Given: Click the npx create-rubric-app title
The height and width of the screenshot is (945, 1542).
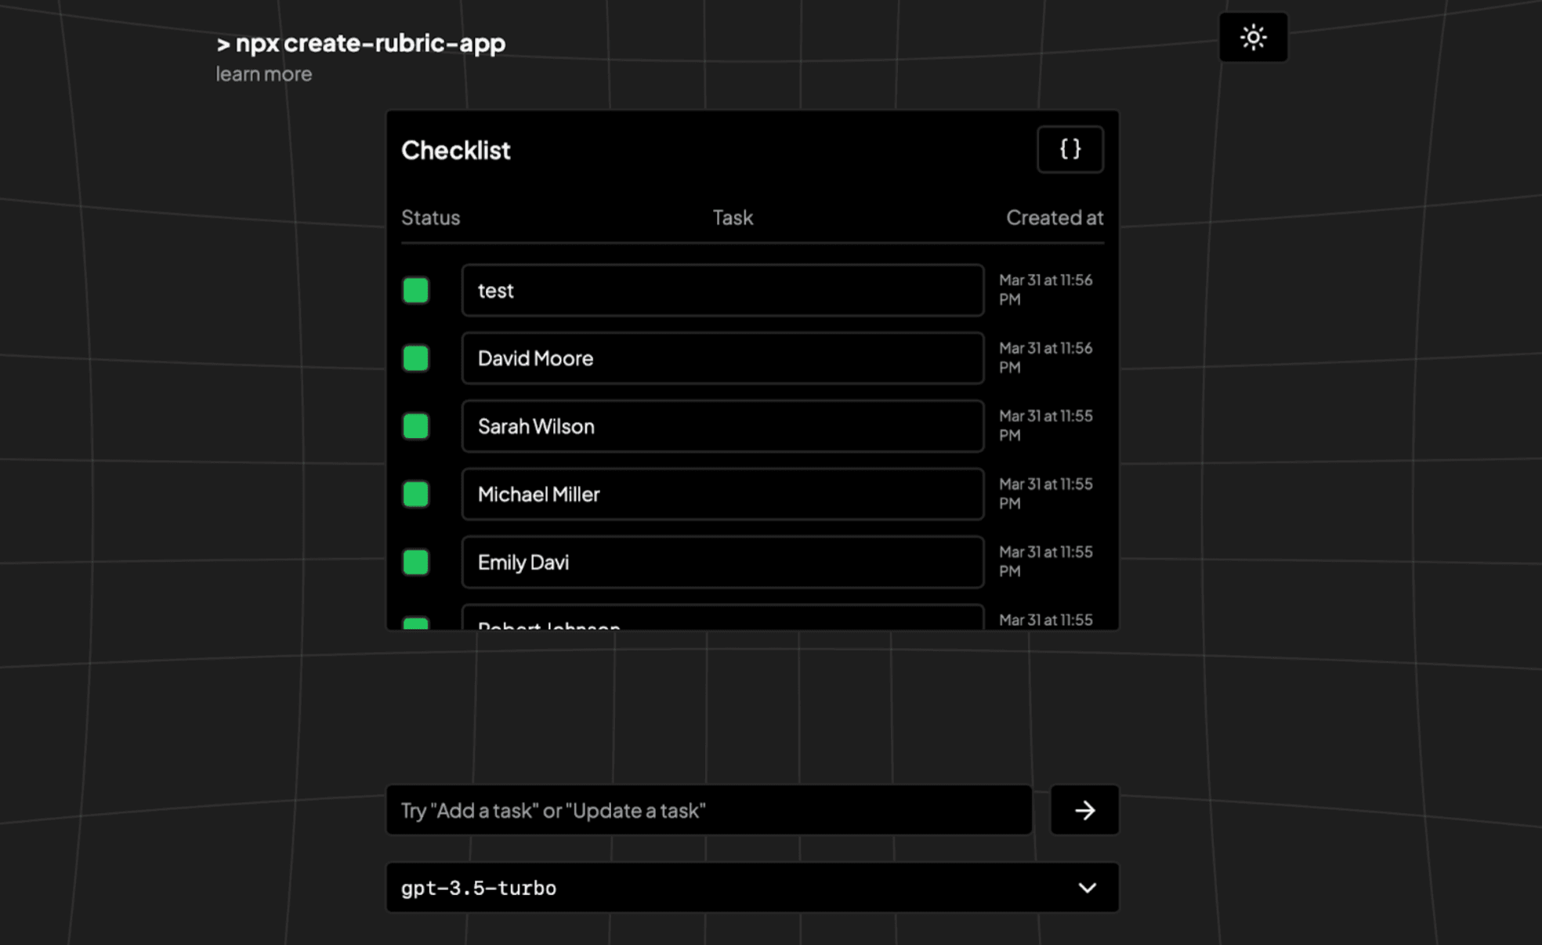Looking at the screenshot, I should (360, 42).
